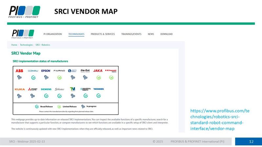Open the DOWNLOAD menu item

[x=166, y=34]
